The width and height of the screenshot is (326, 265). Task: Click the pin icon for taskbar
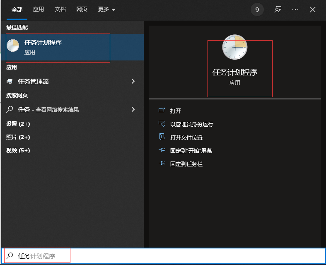pyautogui.click(x=162, y=163)
